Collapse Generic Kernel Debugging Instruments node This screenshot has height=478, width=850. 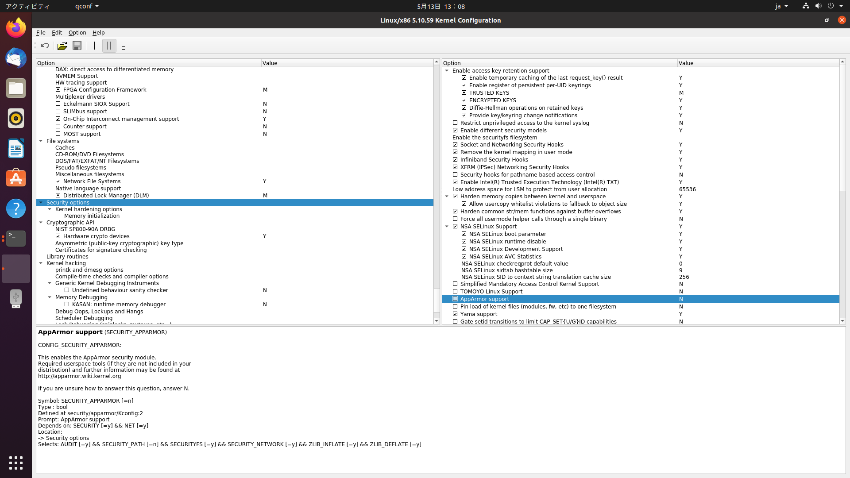50,283
